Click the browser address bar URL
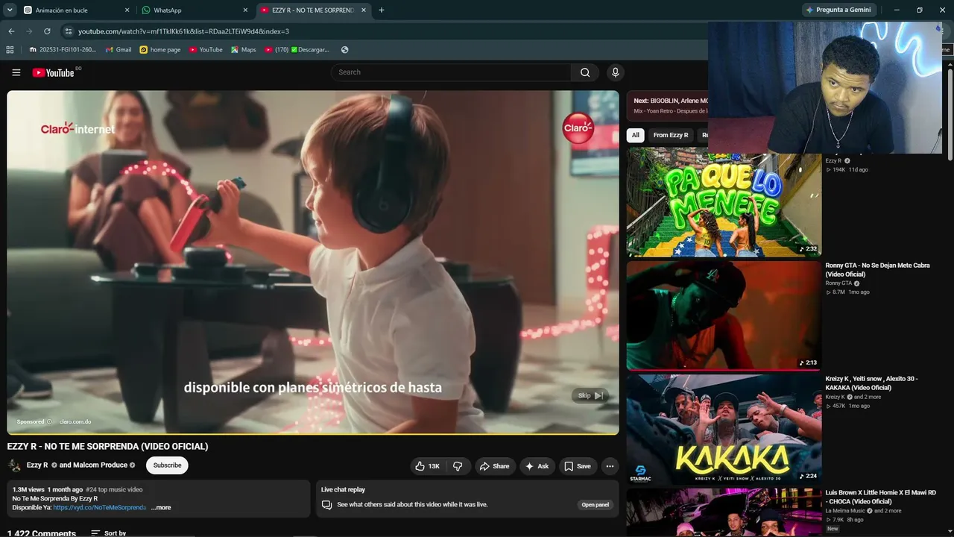The height and width of the screenshot is (537, 954). [x=183, y=31]
